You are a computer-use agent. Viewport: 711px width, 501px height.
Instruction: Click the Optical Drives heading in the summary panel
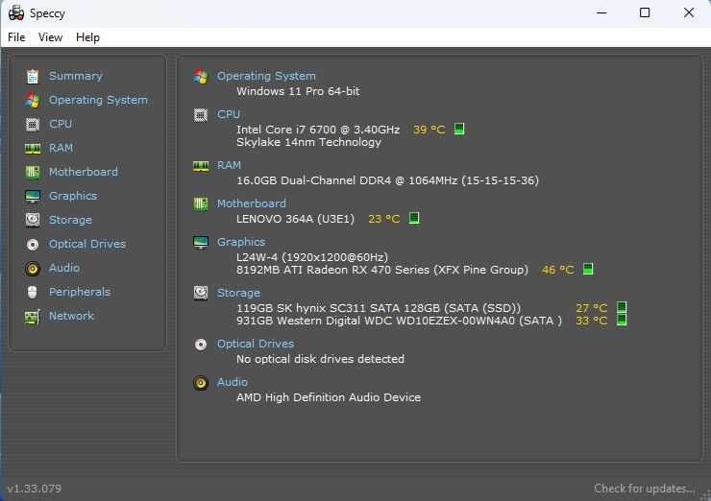click(x=256, y=344)
